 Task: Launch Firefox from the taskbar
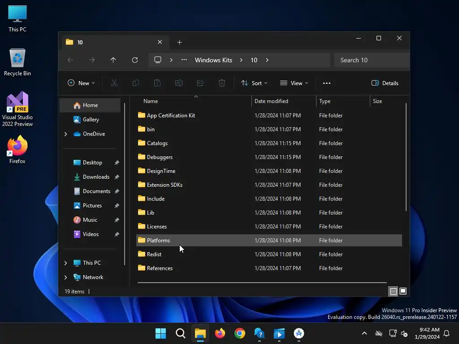(x=220, y=333)
